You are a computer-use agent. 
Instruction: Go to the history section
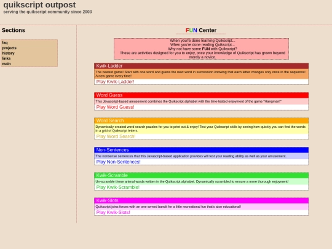[8, 53]
